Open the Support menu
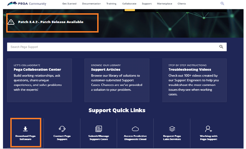246x149 pixels. [147, 4]
